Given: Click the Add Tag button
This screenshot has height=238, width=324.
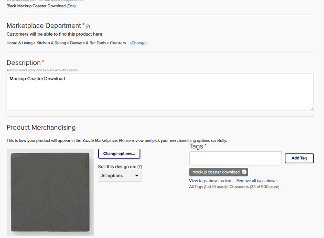Looking at the screenshot, I should [299, 158].
